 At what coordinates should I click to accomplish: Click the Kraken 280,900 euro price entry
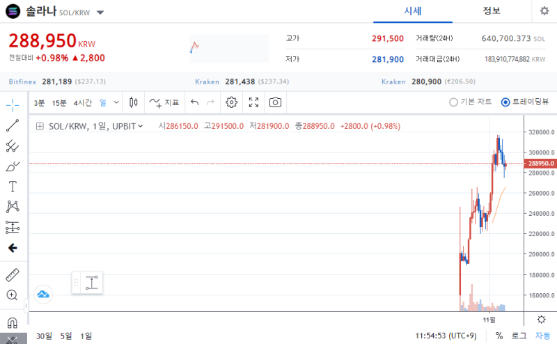(428, 81)
